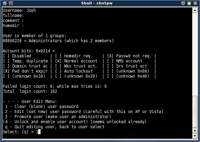Click menu line '2 - Edit (set new) user password'

pyautogui.click(x=84, y=112)
